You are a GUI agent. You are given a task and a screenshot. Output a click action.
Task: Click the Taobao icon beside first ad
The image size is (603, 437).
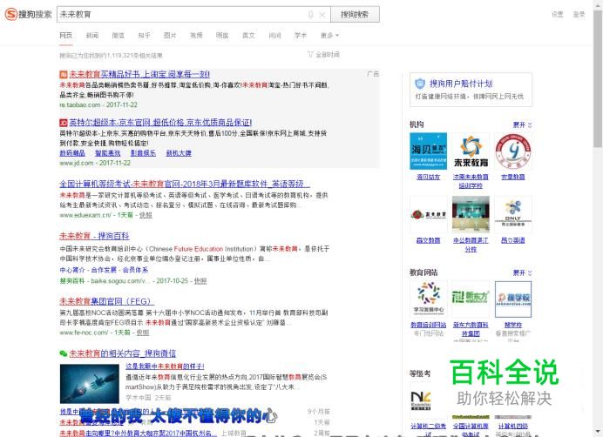click(63, 74)
